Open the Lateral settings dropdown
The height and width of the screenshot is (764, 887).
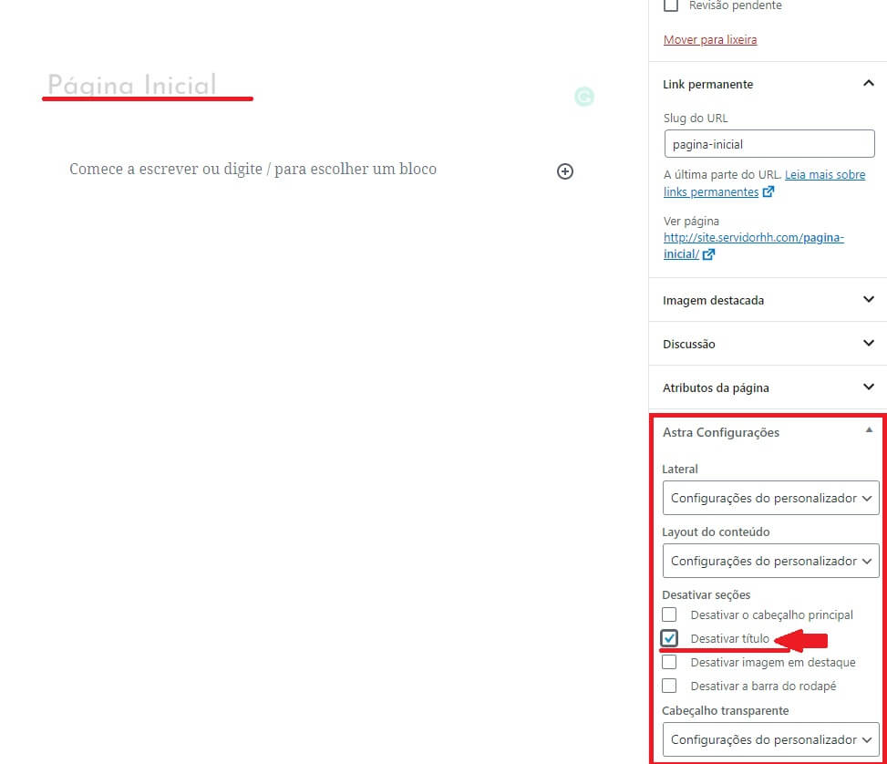tap(770, 498)
